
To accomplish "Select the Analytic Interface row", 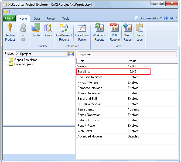I will 127,93.
